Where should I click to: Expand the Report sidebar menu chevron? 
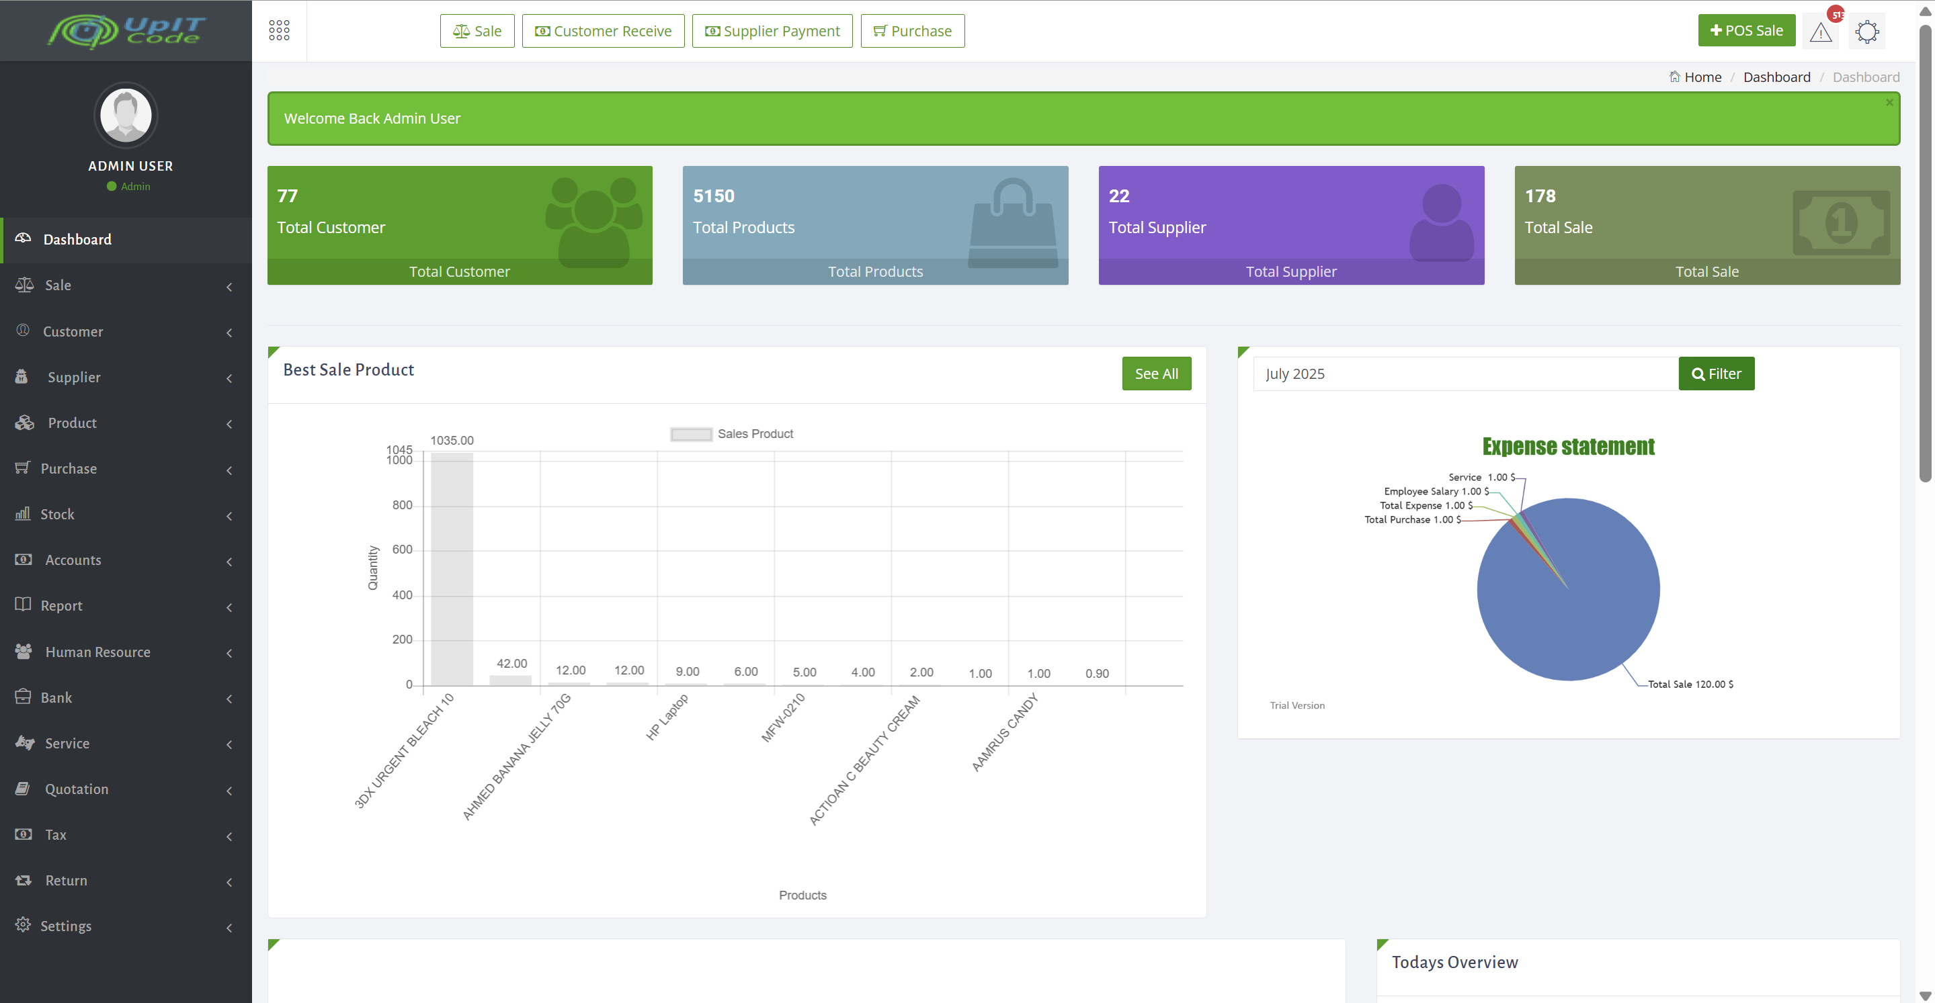(229, 607)
